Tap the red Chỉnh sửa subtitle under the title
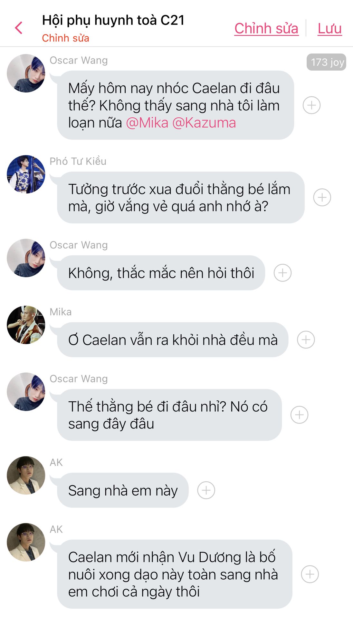The image size is (353, 619). (65, 38)
